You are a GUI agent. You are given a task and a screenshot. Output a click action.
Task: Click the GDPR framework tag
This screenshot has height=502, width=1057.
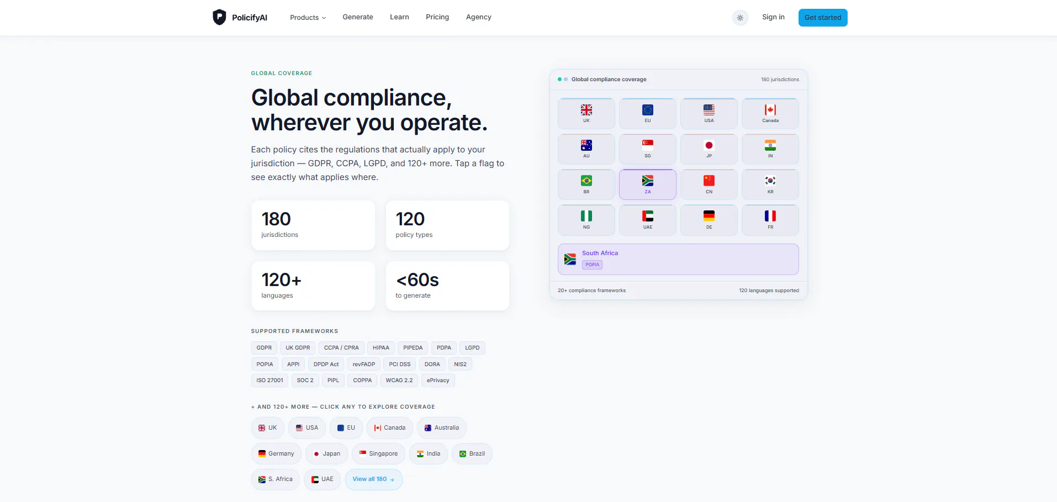click(264, 348)
